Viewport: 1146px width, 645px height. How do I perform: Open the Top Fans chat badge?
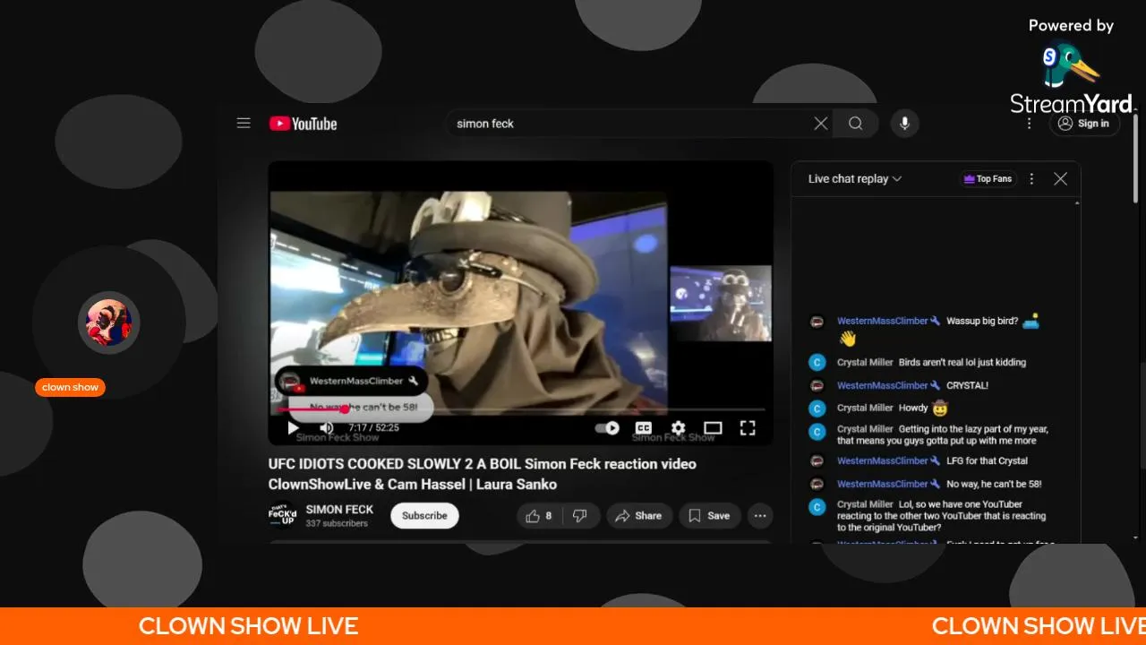[988, 179]
